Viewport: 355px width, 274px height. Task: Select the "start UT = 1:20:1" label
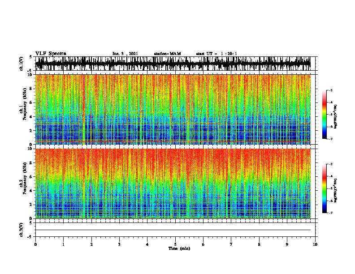point(216,54)
